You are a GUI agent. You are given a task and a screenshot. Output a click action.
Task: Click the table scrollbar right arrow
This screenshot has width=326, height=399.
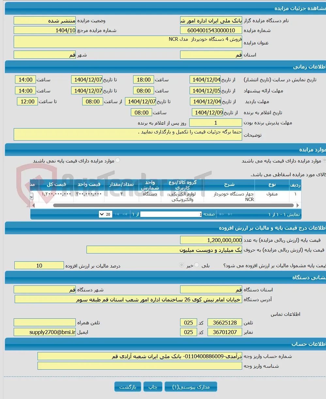298,206
